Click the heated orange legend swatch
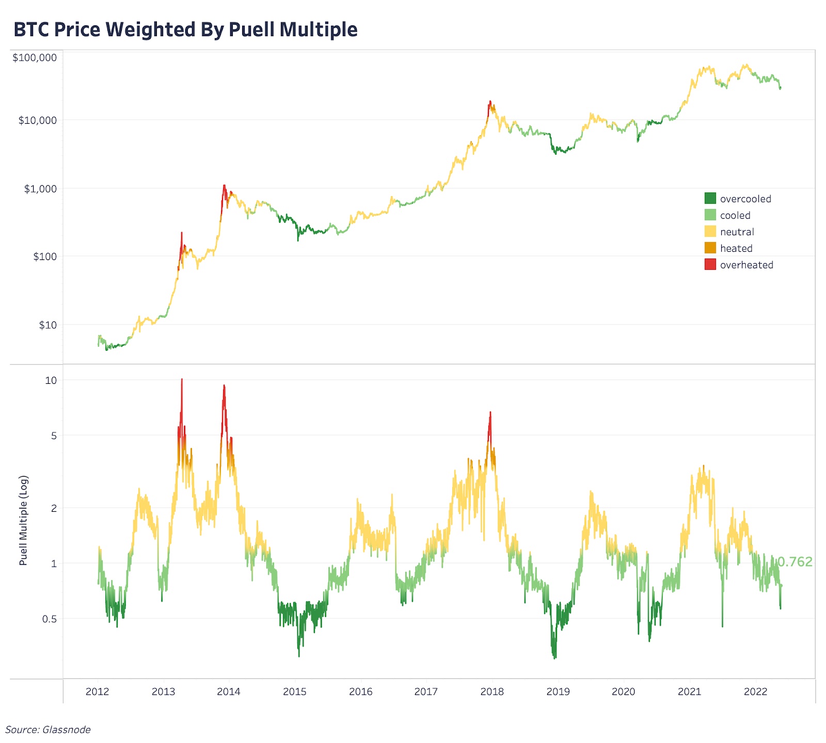This screenshot has height=743, width=826. (710, 248)
